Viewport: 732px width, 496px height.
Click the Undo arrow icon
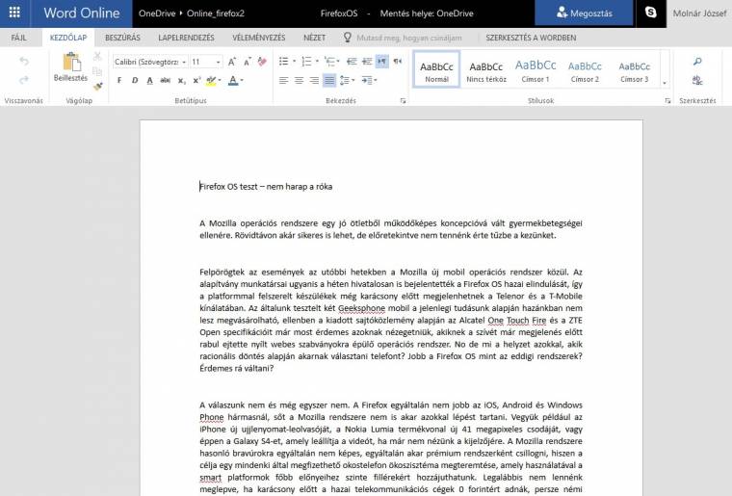click(x=24, y=61)
